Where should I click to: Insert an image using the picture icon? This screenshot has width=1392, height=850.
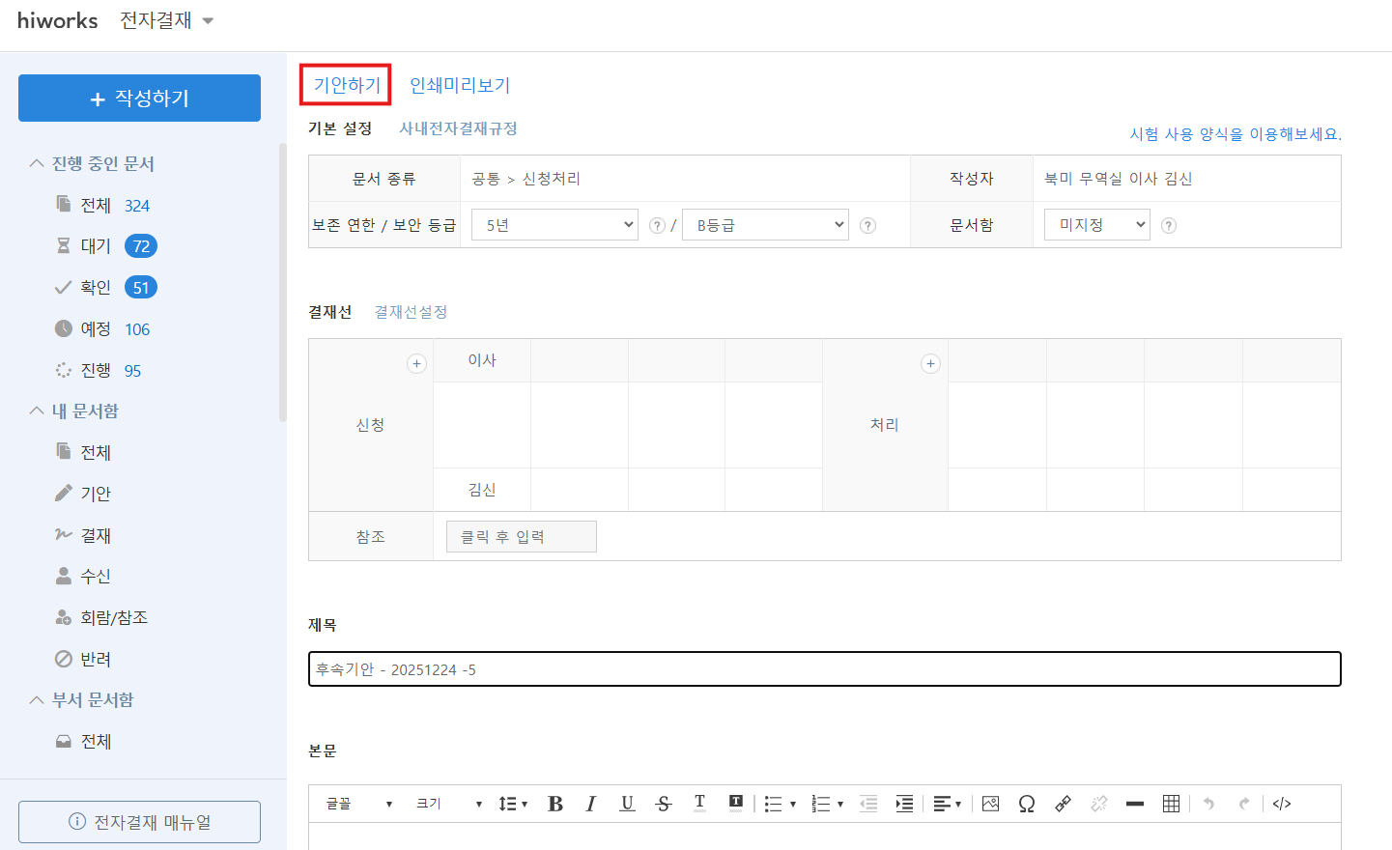tap(990, 804)
